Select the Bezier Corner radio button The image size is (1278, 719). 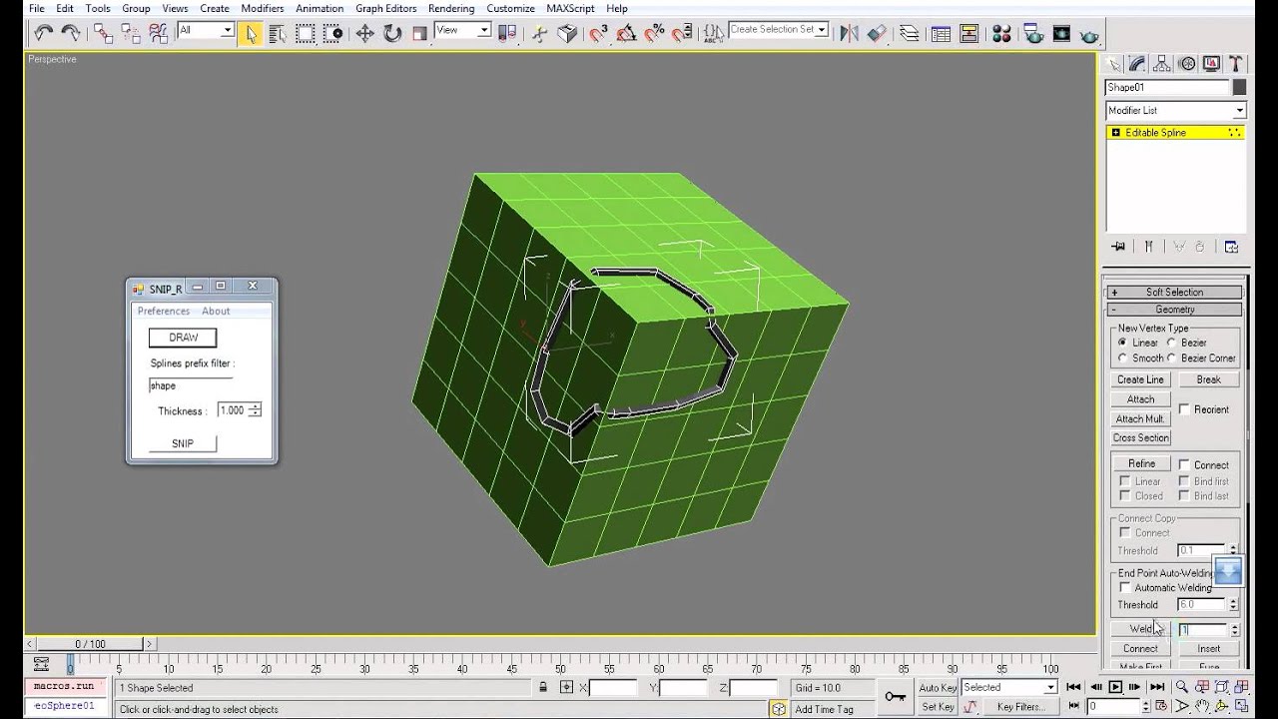coord(1171,358)
